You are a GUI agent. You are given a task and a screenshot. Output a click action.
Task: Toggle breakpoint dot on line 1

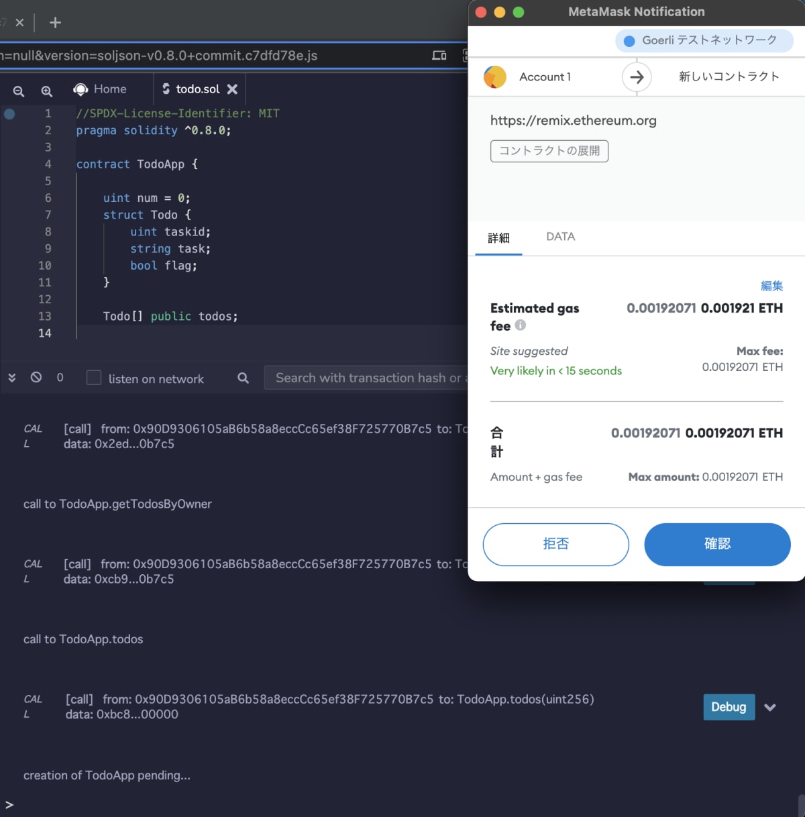[9, 114]
